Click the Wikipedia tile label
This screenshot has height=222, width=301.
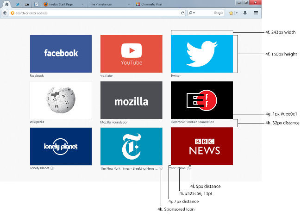[37, 122]
